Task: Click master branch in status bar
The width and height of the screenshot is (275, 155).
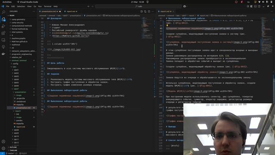Action: pos(10,153)
